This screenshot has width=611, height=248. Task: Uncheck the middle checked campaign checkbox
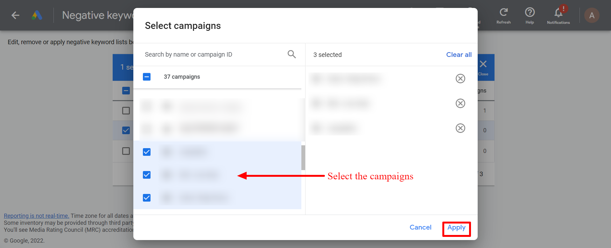coord(147,175)
